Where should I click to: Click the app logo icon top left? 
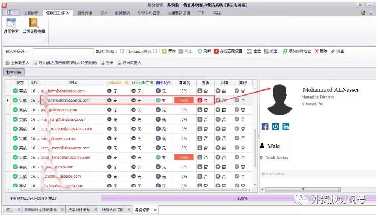[5, 5]
